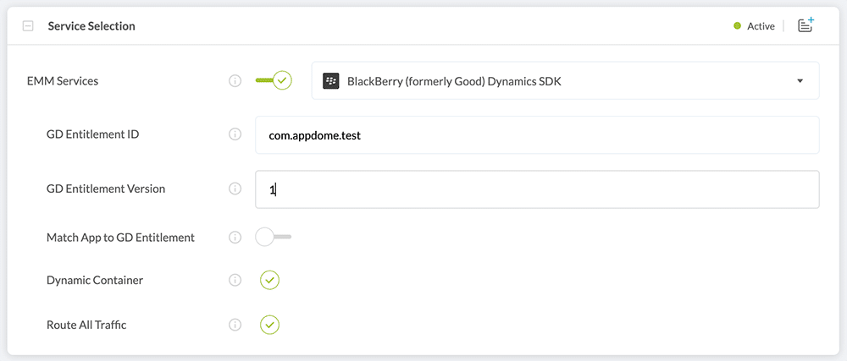847x361 pixels.
Task: Click the EMM Services info icon
Action: coord(235,81)
